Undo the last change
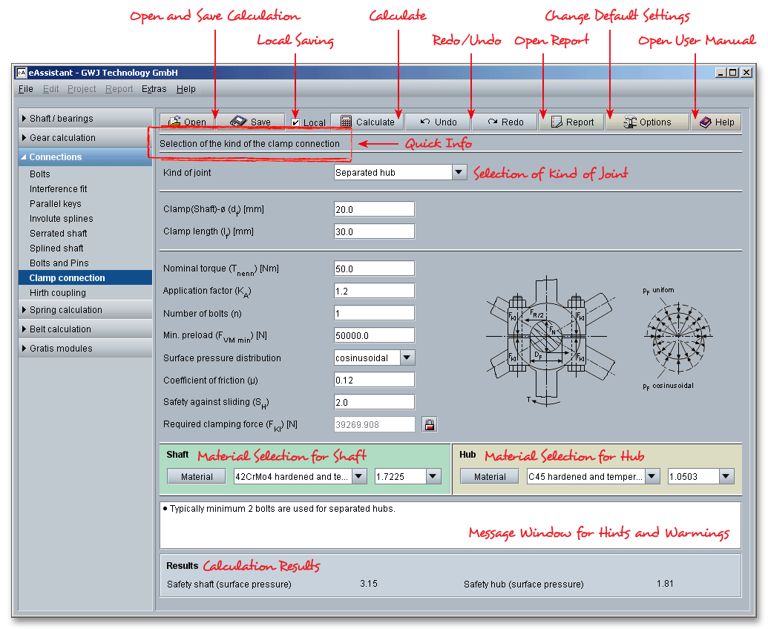Viewport: 768px width, 629px height. coord(438,122)
